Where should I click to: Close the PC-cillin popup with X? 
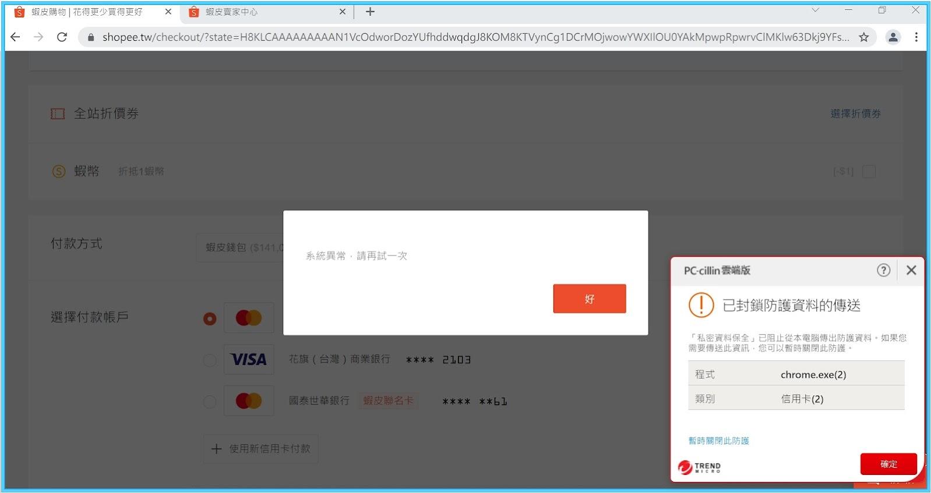911,270
